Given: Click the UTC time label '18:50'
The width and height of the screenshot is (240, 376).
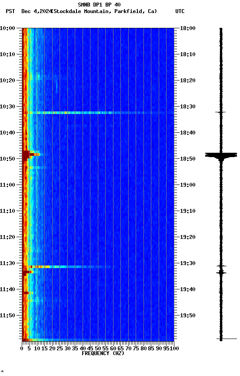Looking at the screenshot, I should point(188,159).
